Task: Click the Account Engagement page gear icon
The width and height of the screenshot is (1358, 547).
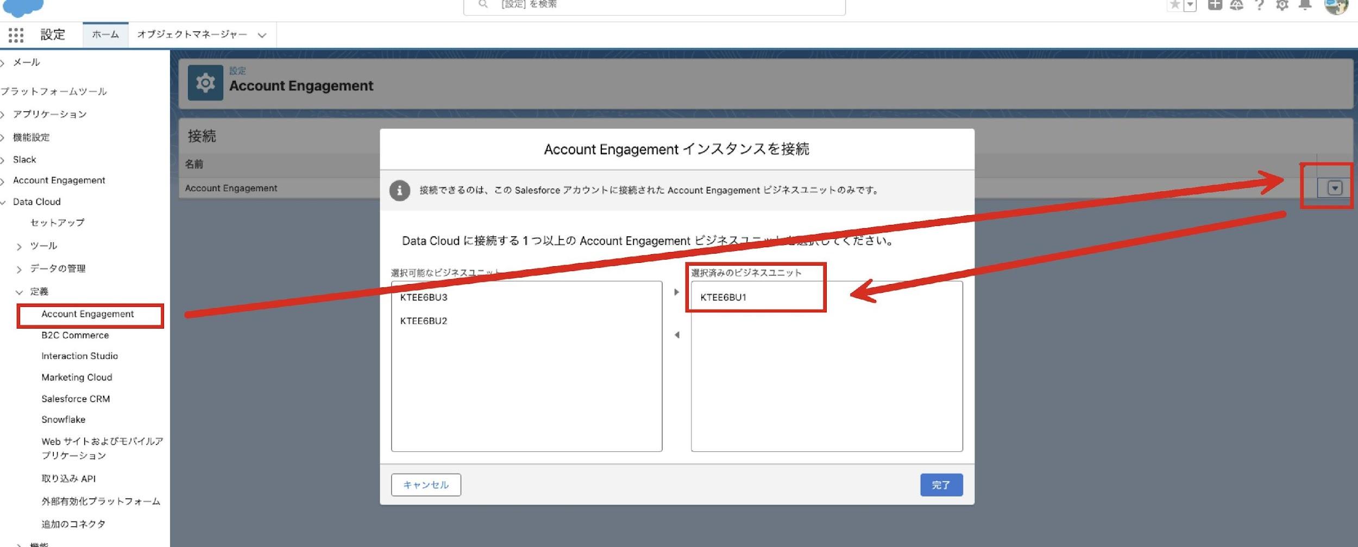Action: [205, 83]
